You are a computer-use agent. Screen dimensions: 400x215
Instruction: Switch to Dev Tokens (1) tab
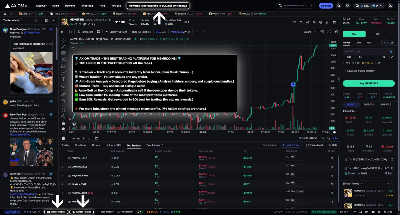[155, 145]
